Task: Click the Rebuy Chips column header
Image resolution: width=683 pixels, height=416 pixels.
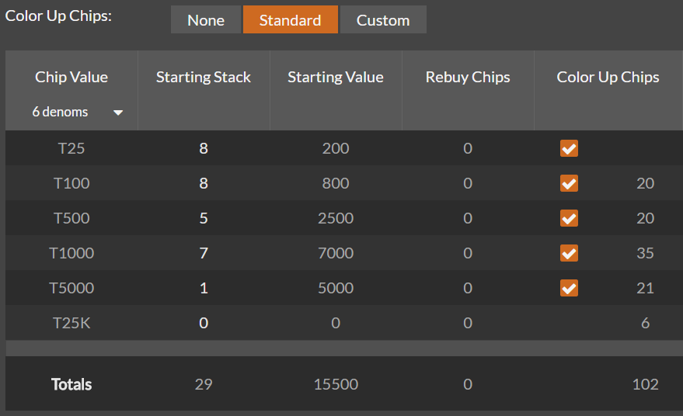Action: tap(468, 77)
